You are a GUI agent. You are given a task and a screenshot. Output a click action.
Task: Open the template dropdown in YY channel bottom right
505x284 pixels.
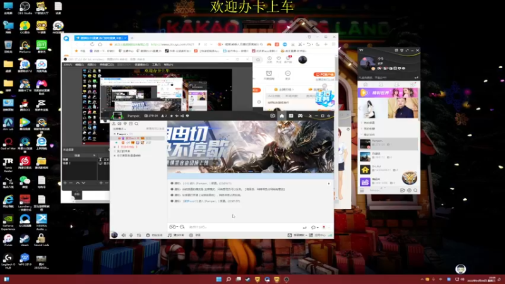pos(297,235)
